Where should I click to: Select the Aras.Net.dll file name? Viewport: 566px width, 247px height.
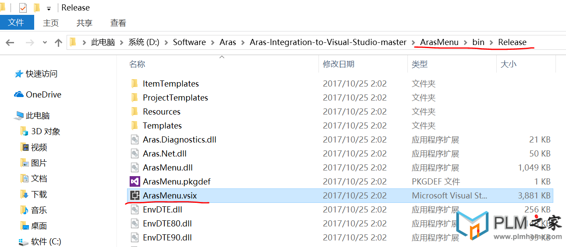[165, 153]
